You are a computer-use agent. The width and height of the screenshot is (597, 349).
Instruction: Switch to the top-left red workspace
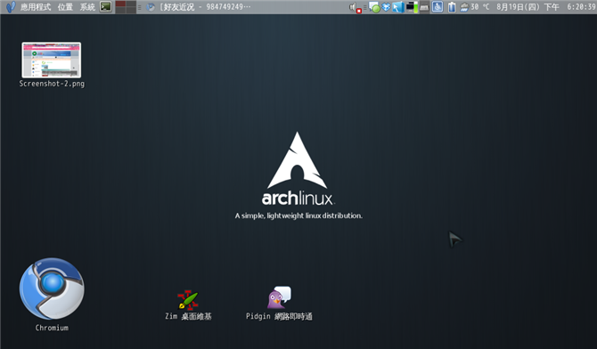(120, 4)
